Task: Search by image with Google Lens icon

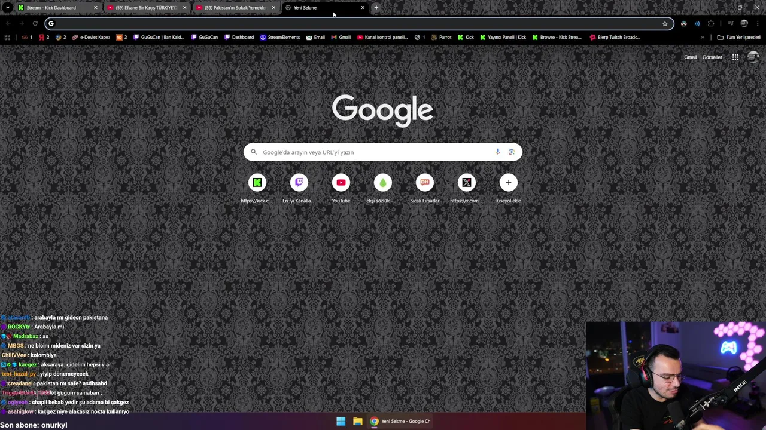Action: [512, 152]
